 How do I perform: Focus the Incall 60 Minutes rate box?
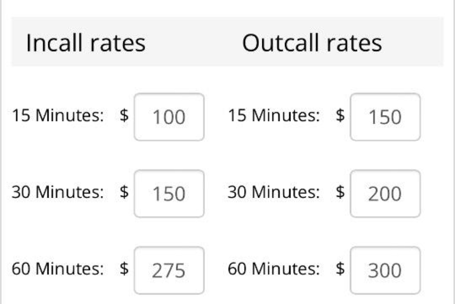[x=169, y=270]
